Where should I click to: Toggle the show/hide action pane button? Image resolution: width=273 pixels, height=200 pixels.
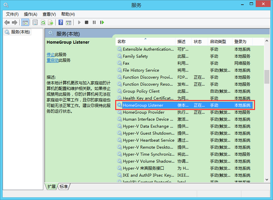tap(69, 22)
